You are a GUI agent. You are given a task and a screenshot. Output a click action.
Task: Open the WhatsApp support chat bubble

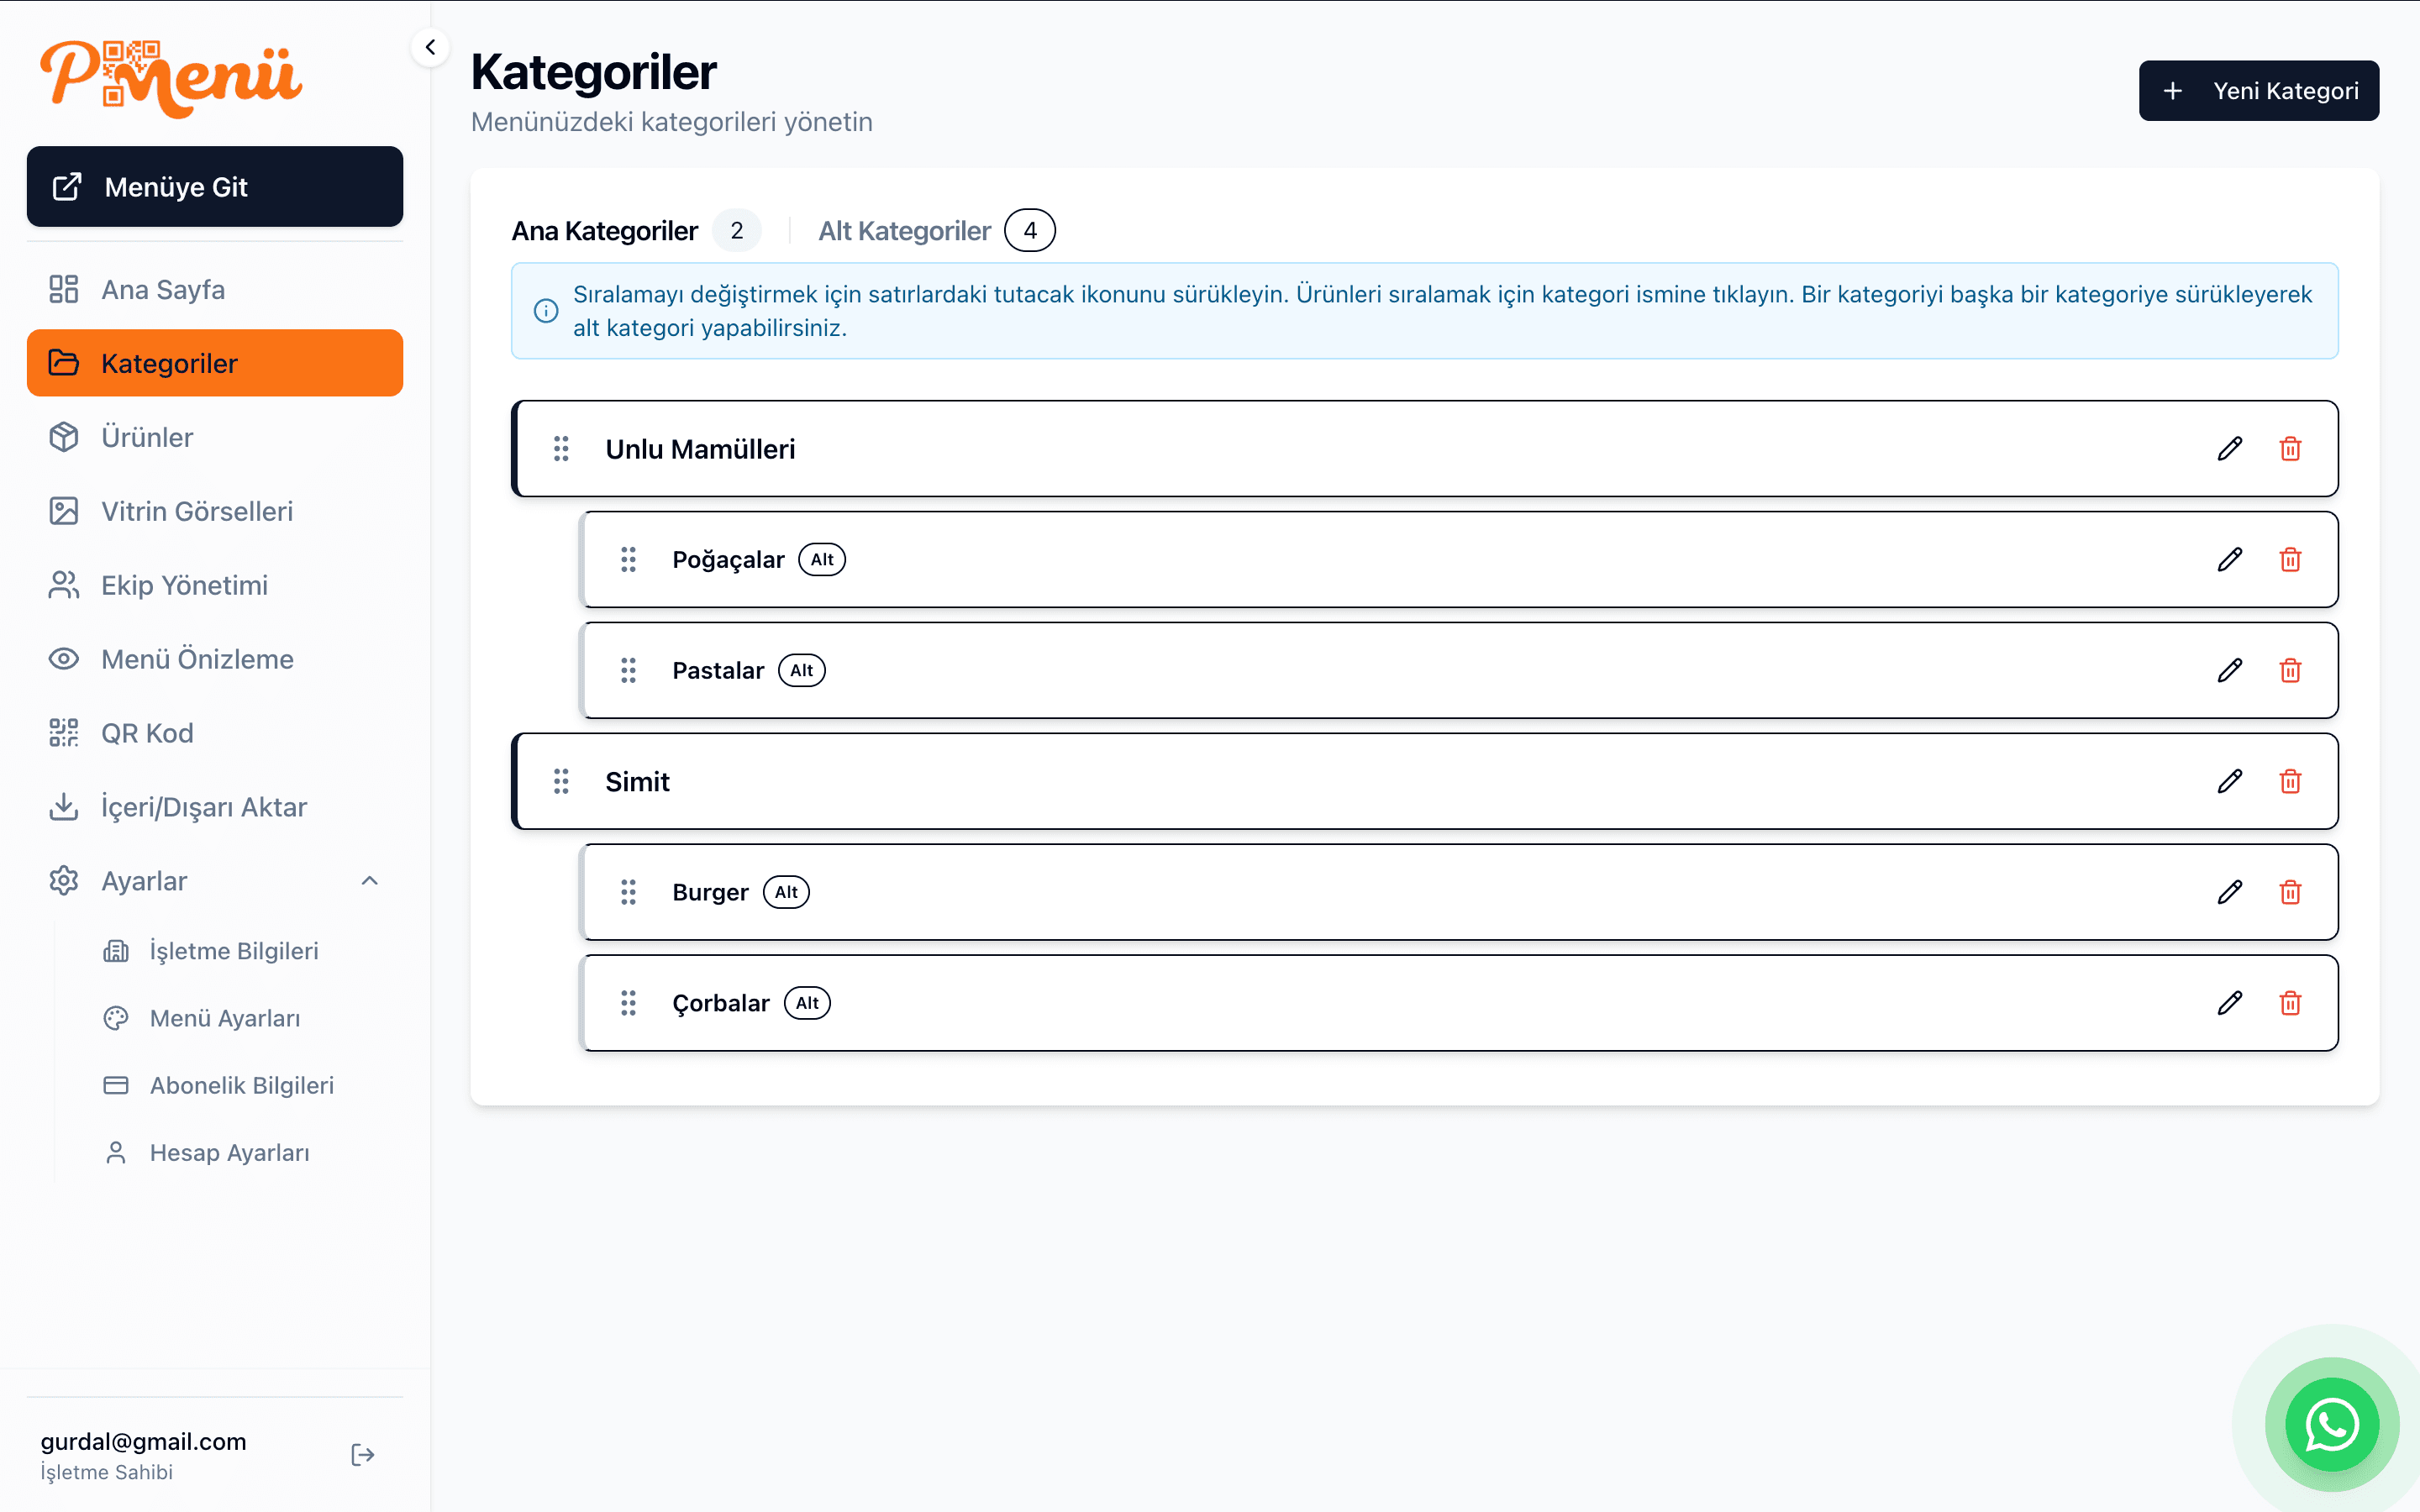pyautogui.click(x=2331, y=1424)
